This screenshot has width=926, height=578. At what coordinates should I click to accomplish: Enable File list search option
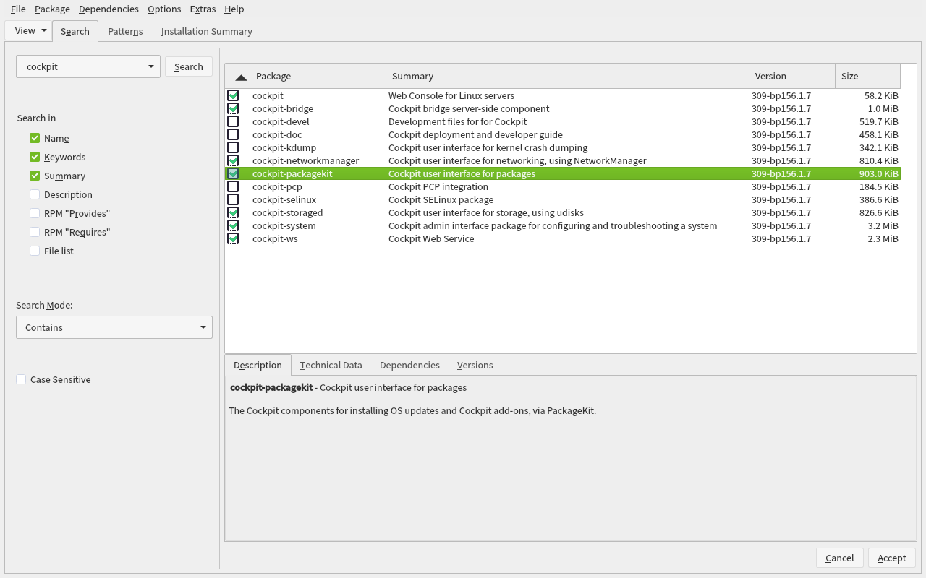35,251
